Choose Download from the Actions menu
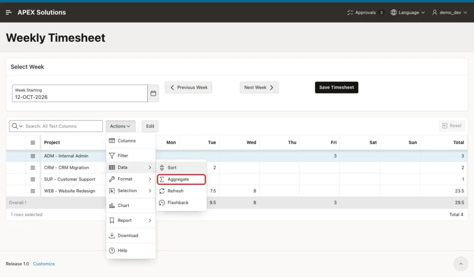The height and width of the screenshot is (277, 474). [131, 236]
